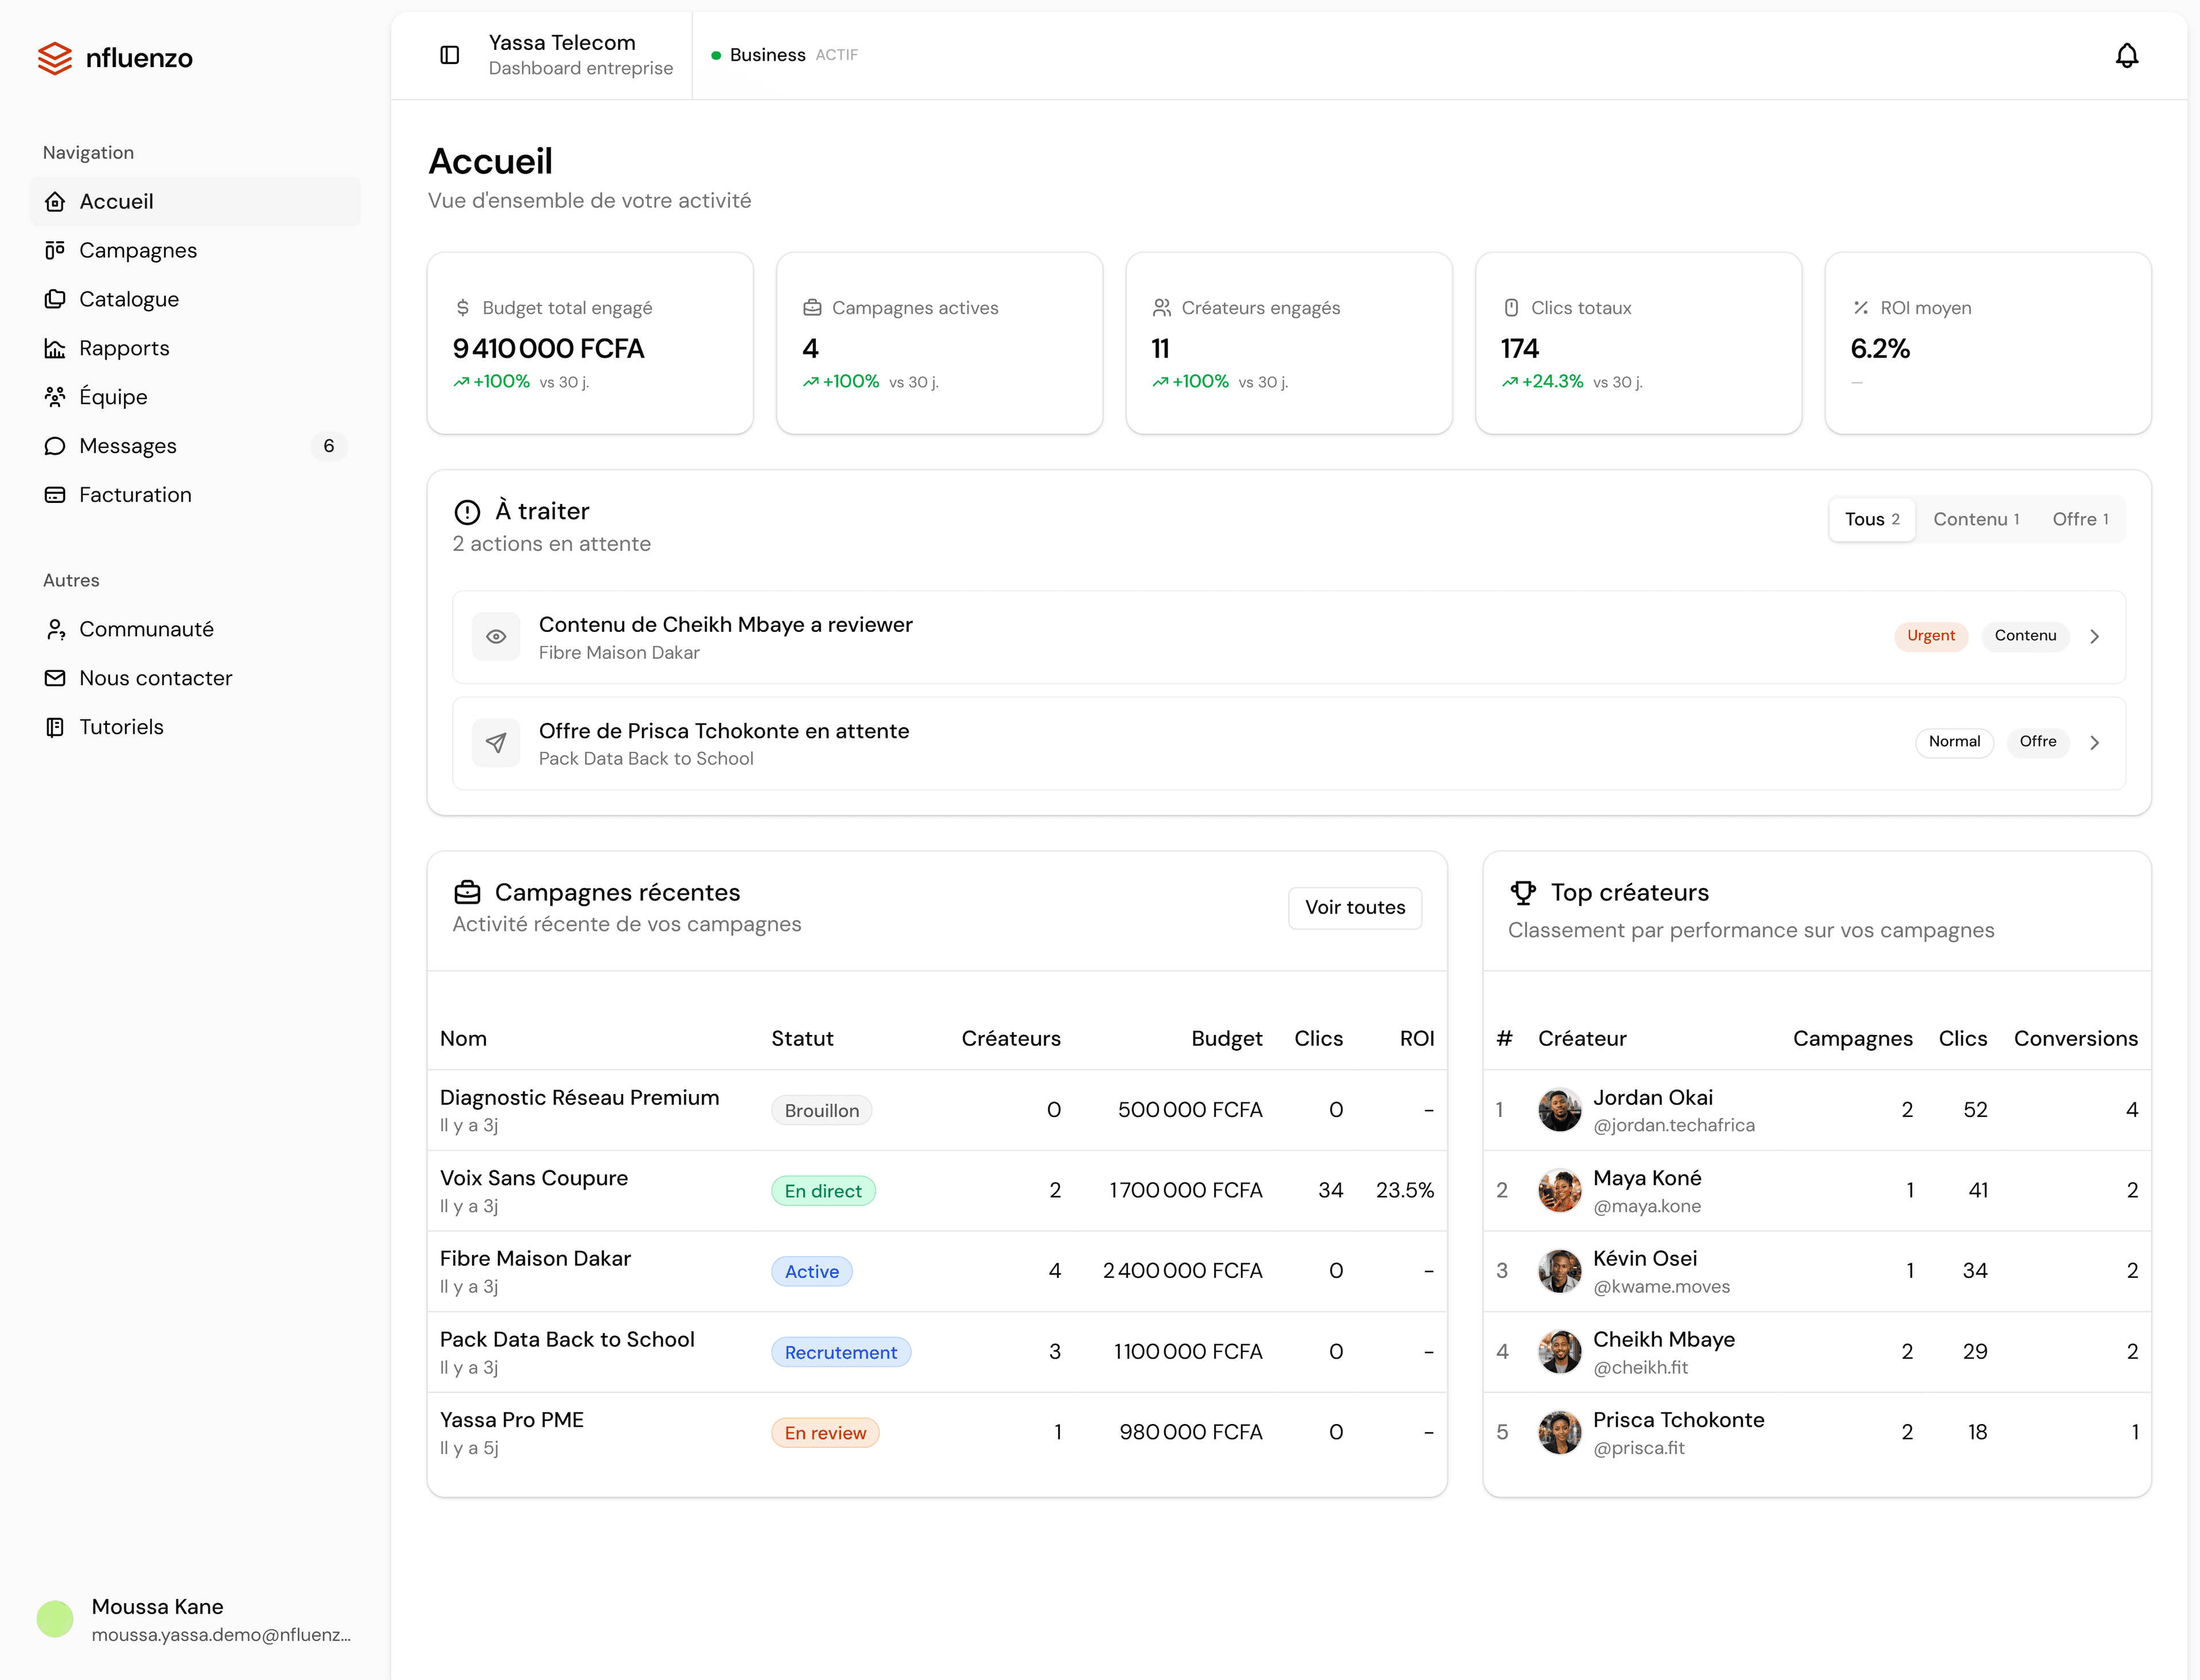Click the 23.5% ROI value
The image size is (2200, 1680).
[x=1404, y=1191]
